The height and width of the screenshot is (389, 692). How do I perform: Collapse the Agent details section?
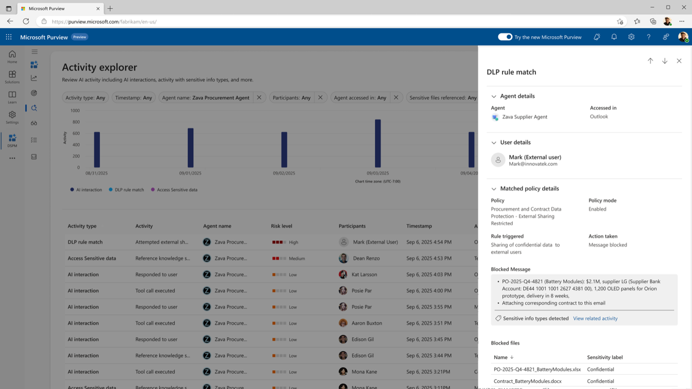pos(494,96)
